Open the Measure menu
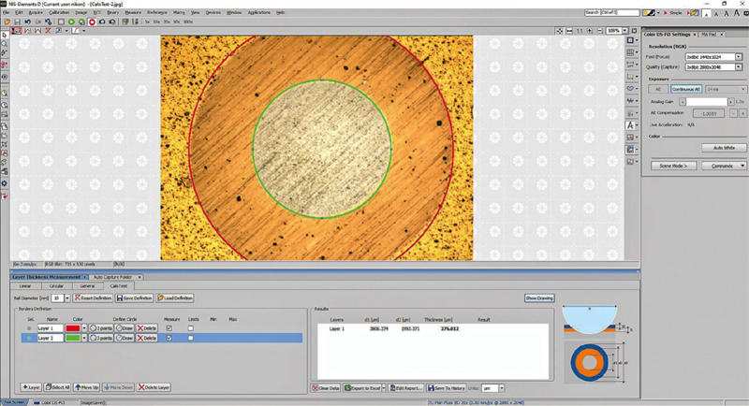The height and width of the screenshot is (406, 749). coord(133,12)
